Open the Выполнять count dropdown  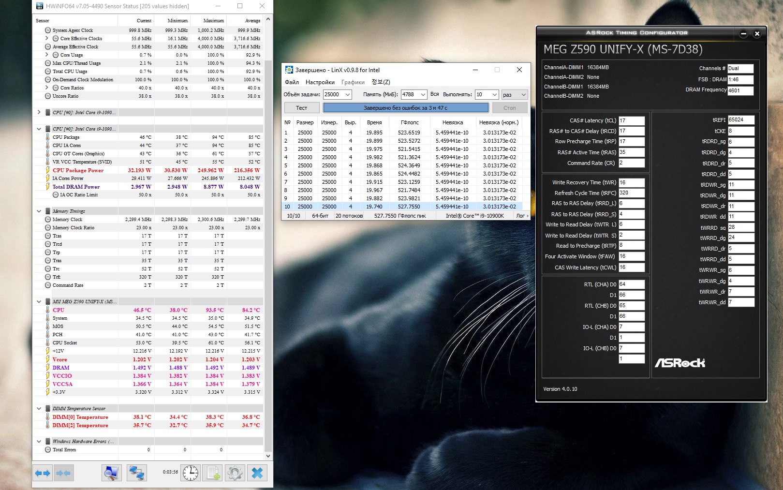coord(494,95)
